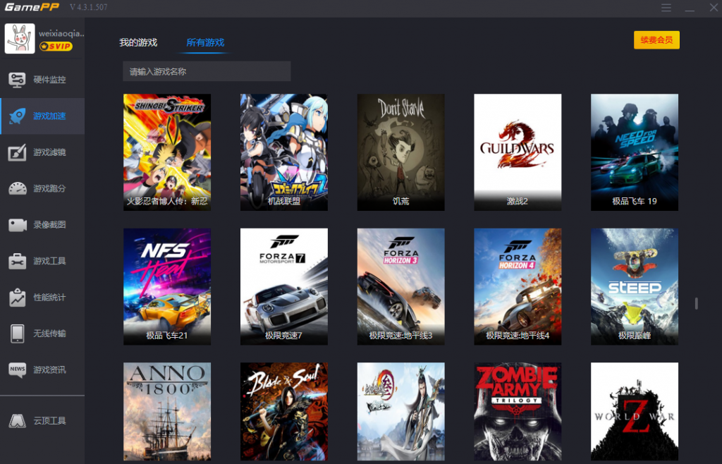Open the 云顶工具 icon

pyautogui.click(x=18, y=421)
